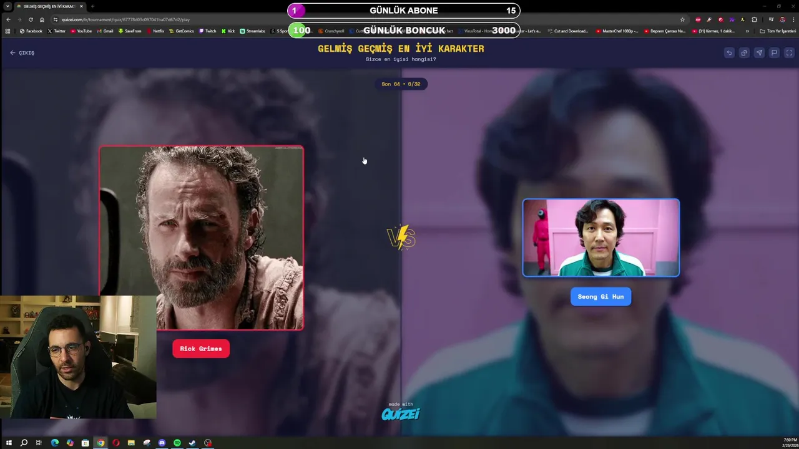This screenshot has height=449, width=799.
Task: Open the Windows Start menu
Action: tap(9, 443)
